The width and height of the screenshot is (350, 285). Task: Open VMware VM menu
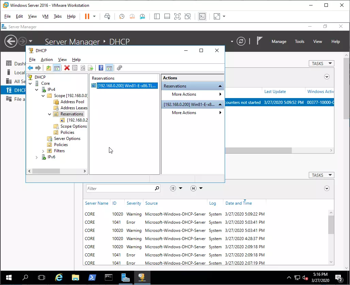tap(45, 16)
